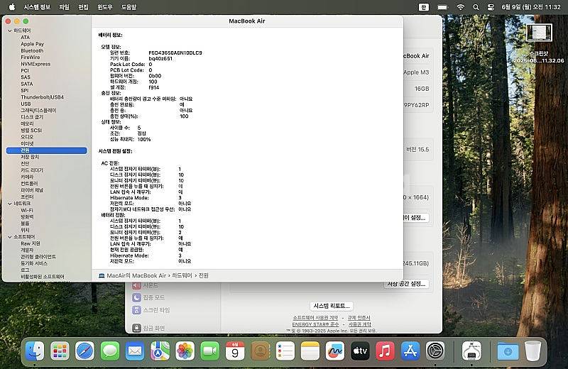Select Thunderbolt/USB4 in sidebar
The height and width of the screenshot is (369, 568).
point(42,97)
